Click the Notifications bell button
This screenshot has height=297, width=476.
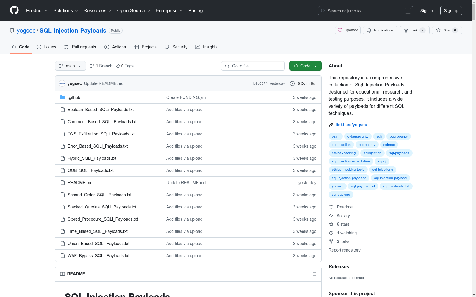click(x=380, y=30)
